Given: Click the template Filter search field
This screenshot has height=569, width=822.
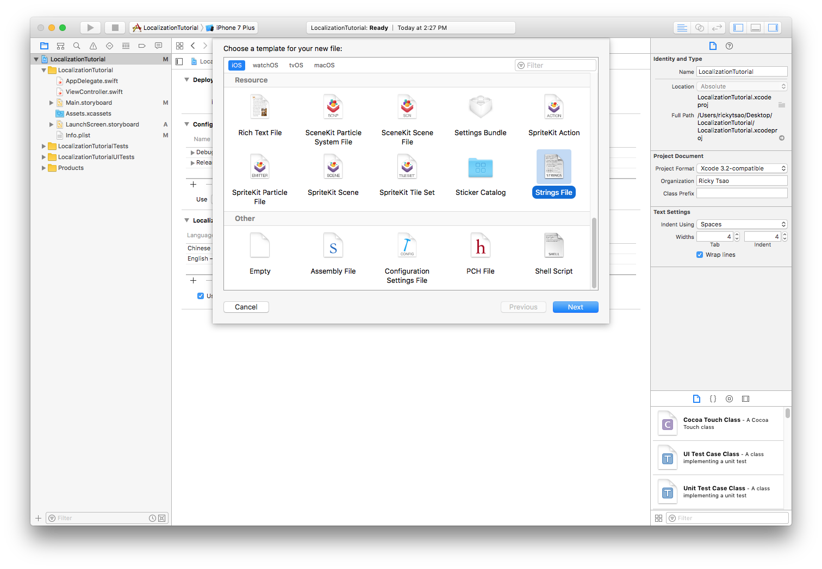Looking at the screenshot, I should (556, 65).
